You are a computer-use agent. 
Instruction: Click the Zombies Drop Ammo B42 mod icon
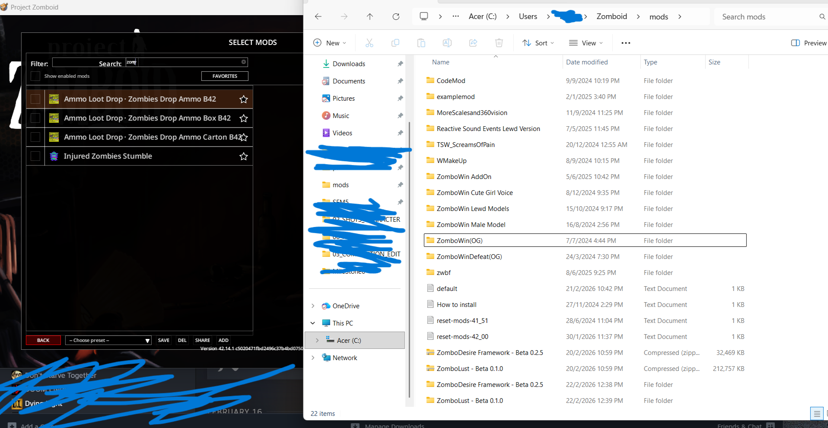[x=54, y=99]
